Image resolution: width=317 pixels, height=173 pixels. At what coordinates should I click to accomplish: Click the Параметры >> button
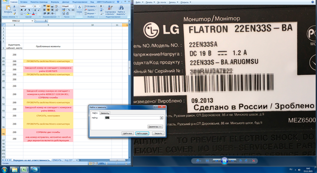click(x=155, y=127)
